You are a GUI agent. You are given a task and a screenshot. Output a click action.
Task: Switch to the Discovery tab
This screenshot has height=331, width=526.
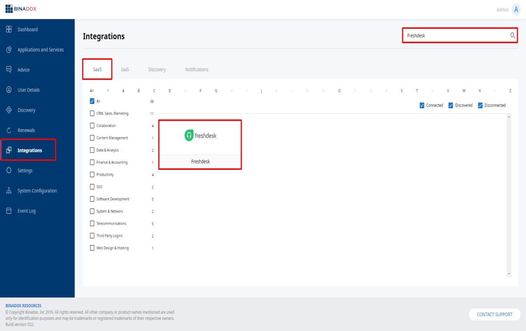coord(157,70)
